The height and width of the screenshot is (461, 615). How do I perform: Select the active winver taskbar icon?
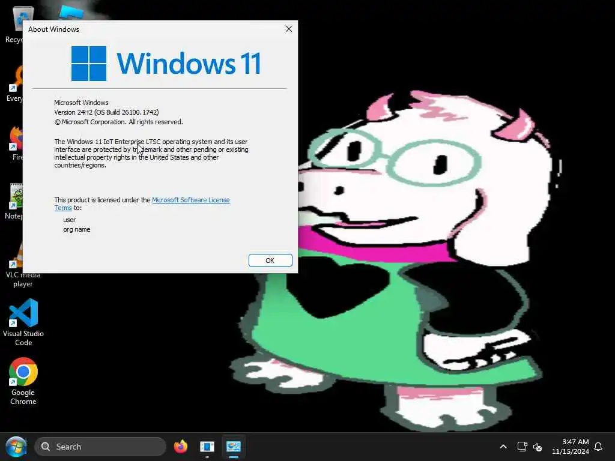pyautogui.click(x=234, y=447)
